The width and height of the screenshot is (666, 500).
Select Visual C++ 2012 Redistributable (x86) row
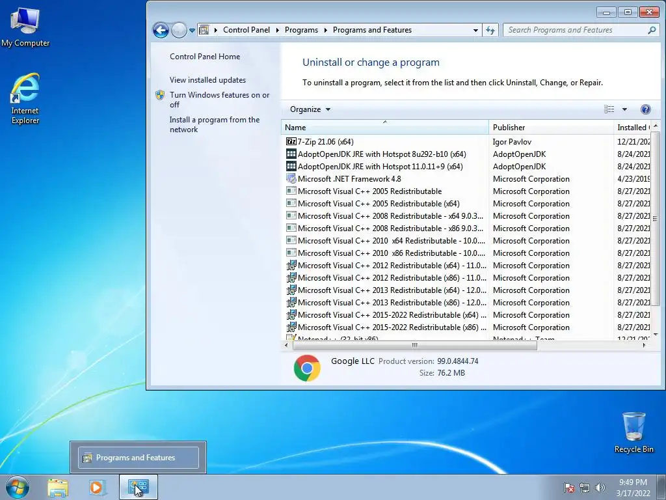coord(466,277)
